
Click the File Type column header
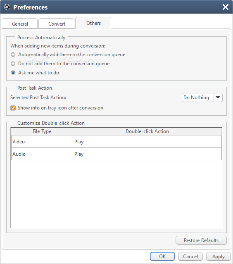point(42,131)
